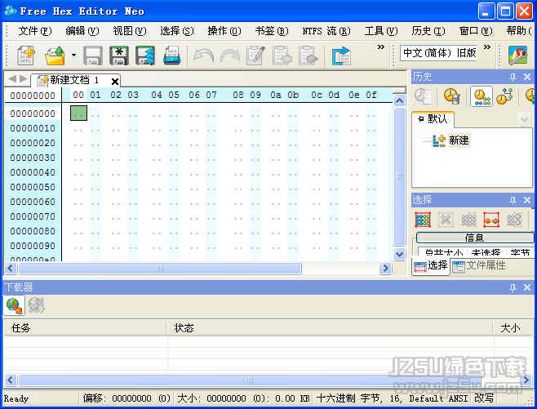
Task: Switch to the 选择 bottom tab
Action: [431, 265]
